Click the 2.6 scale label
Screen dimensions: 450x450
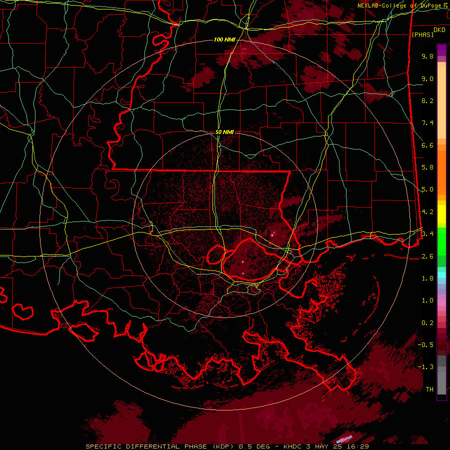pos(427,256)
